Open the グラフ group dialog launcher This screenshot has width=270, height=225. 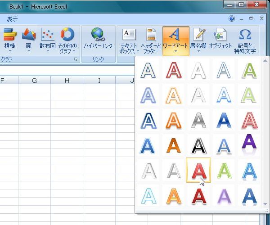pyautogui.click(x=76, y=59)
